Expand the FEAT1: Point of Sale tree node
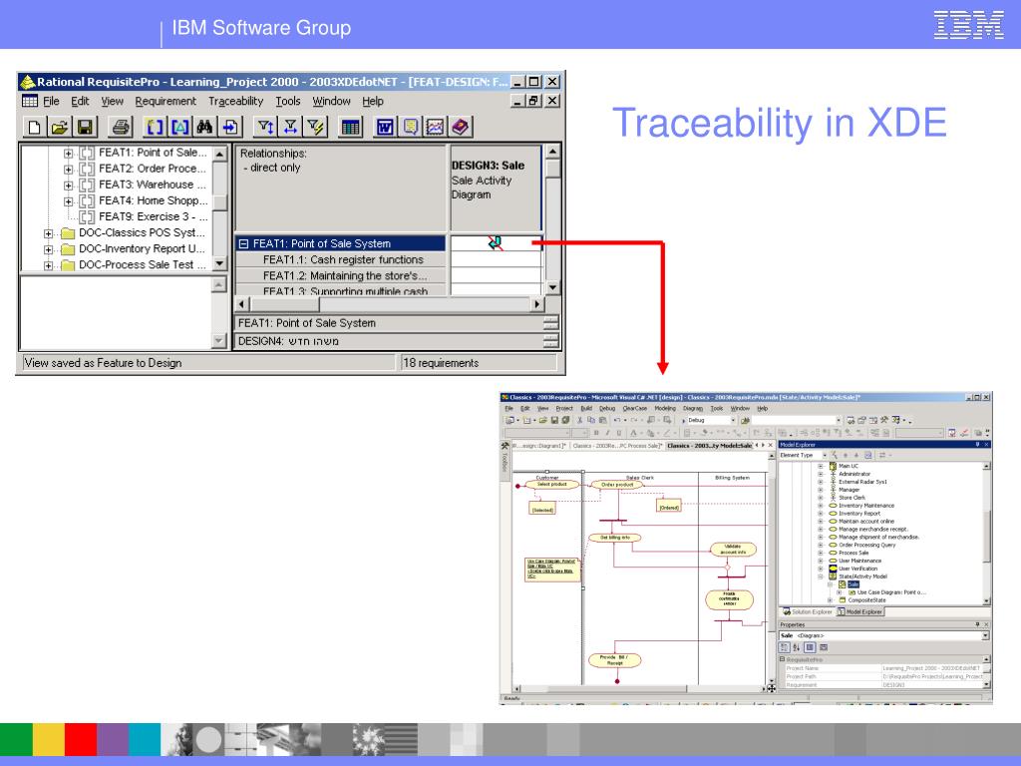 click(x=69, y=153)
